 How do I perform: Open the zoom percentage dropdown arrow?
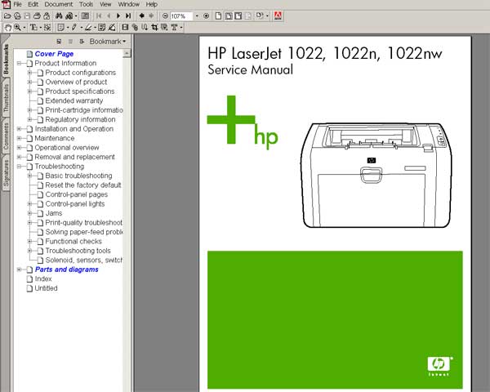(x=197, y=16)
